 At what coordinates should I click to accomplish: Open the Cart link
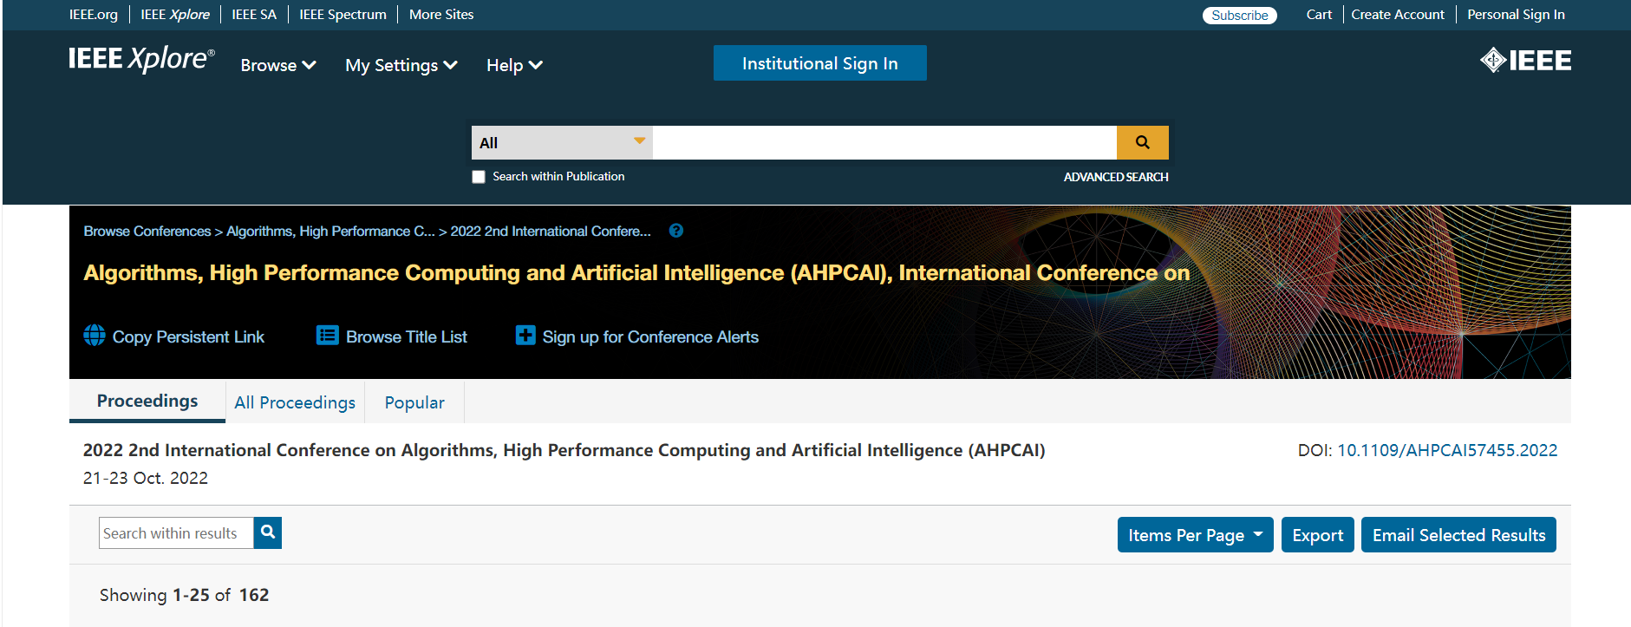pos(1319,15)
